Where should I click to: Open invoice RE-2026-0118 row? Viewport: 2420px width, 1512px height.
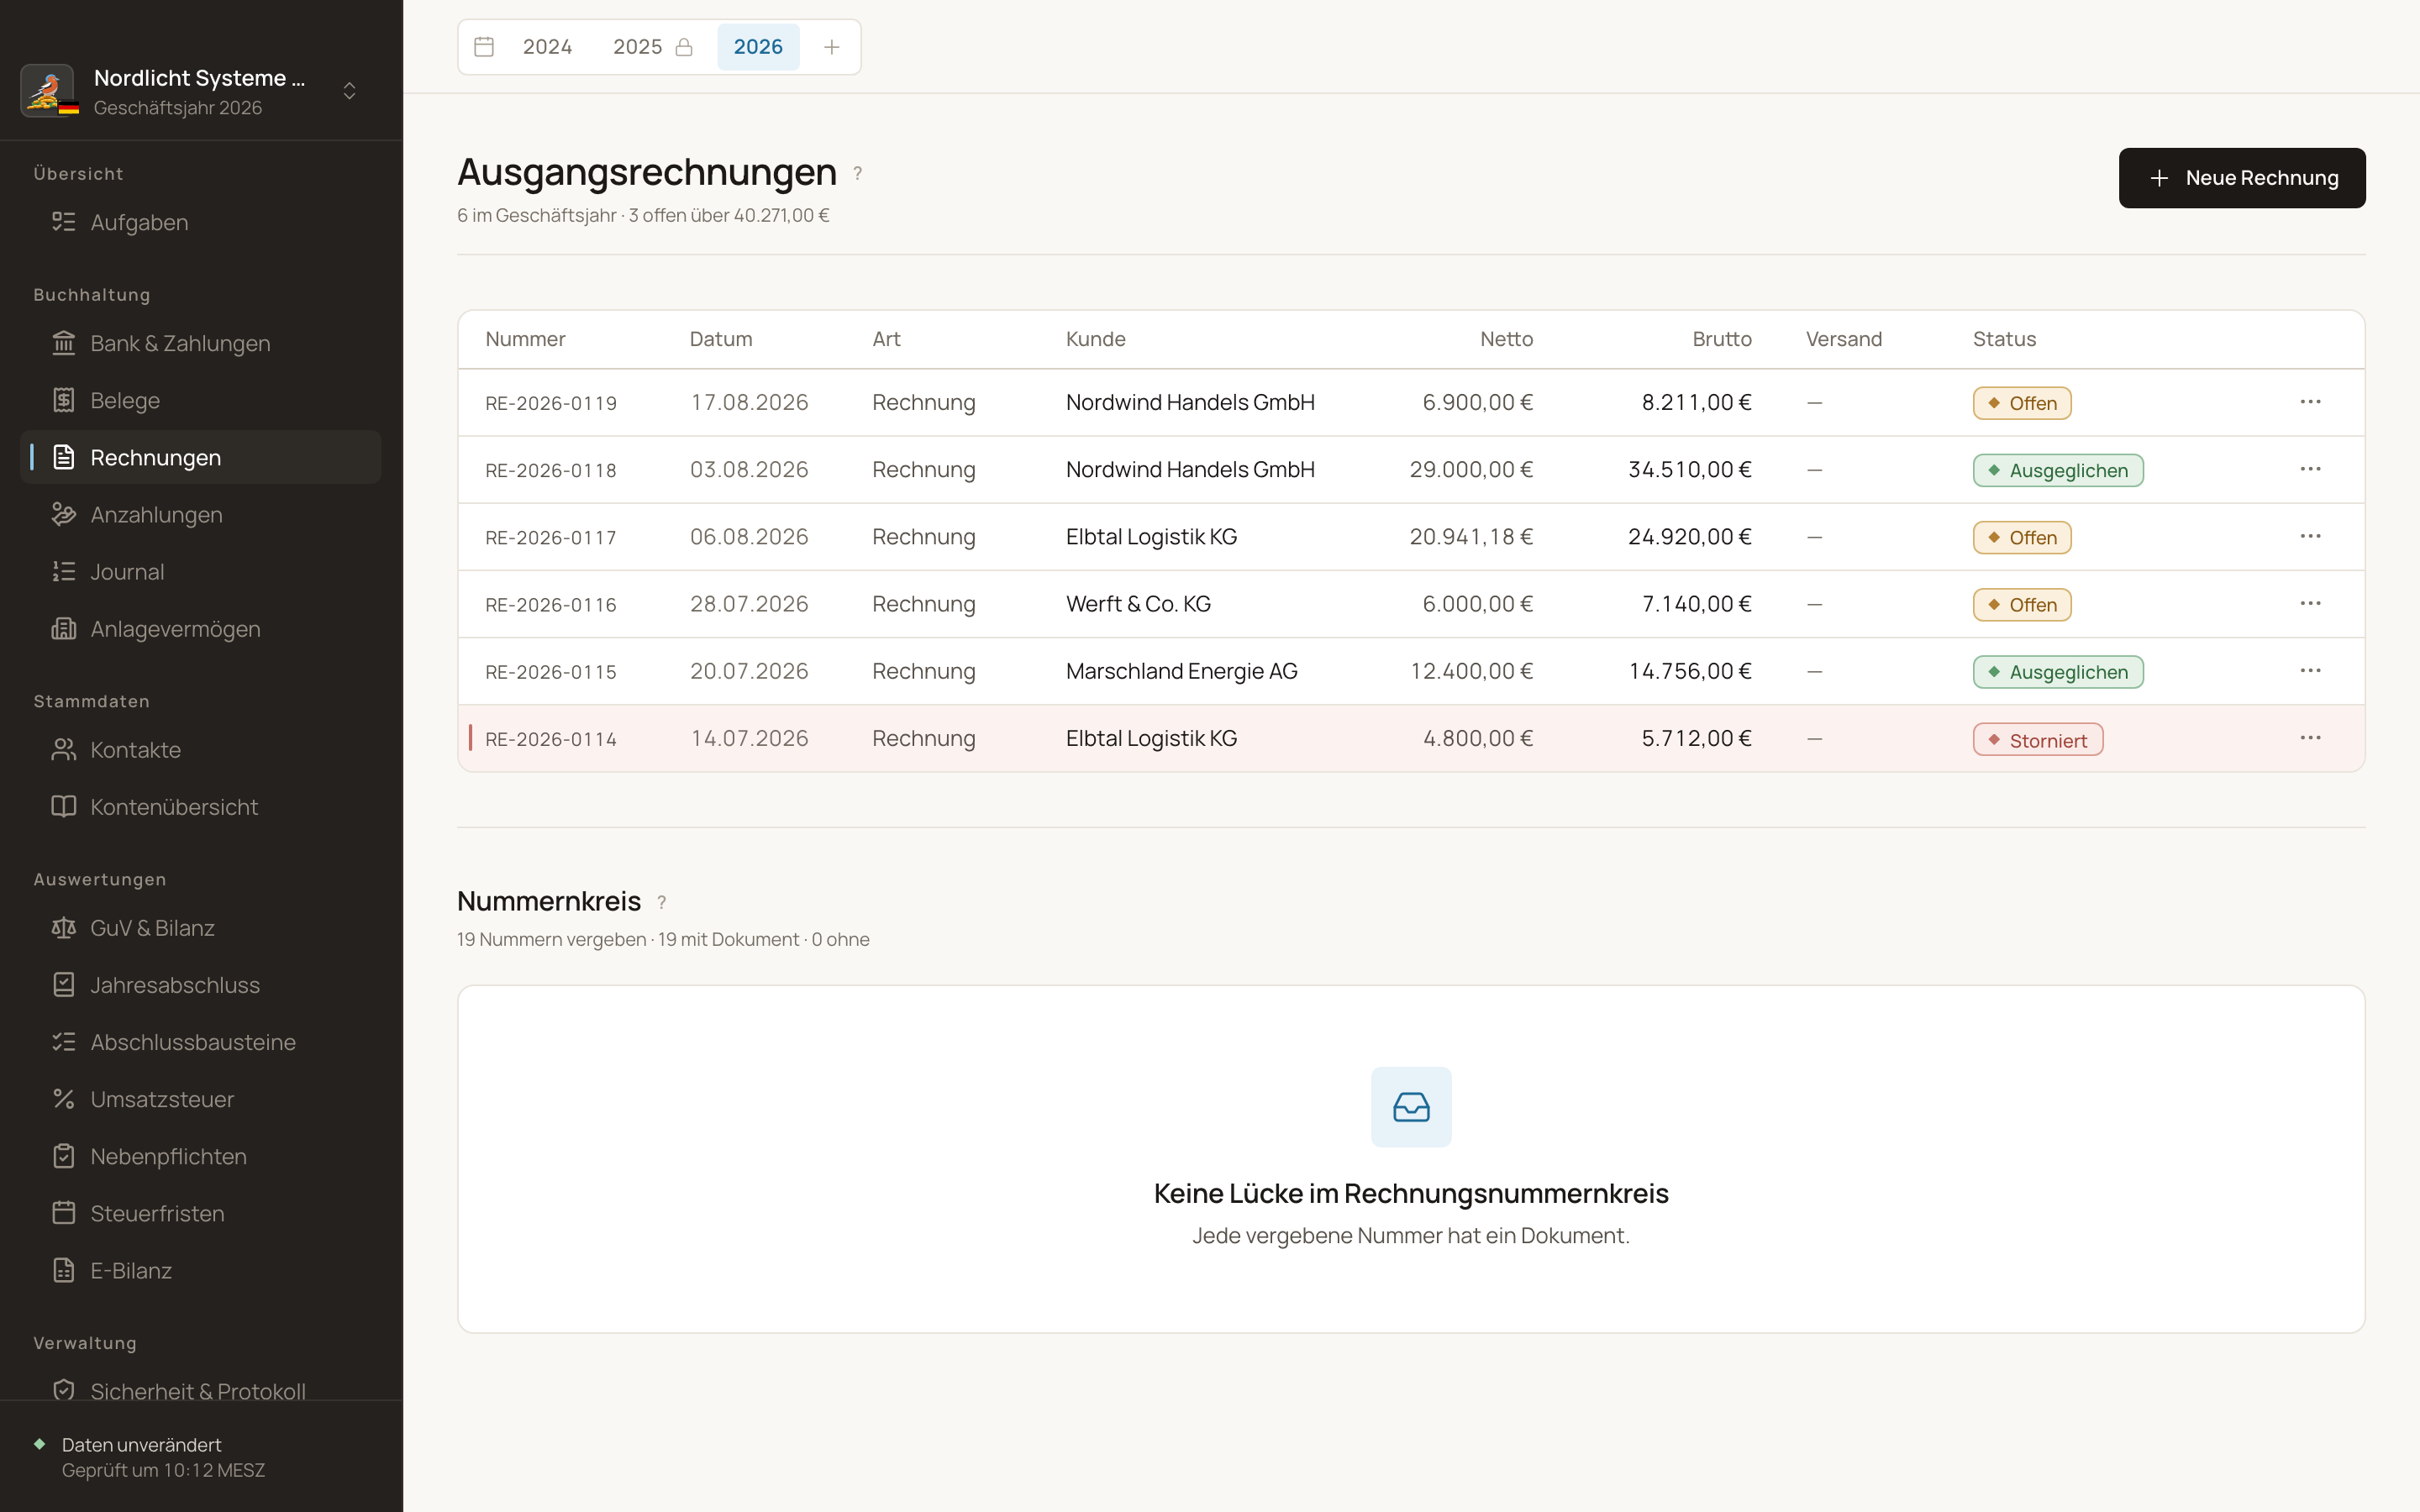(1411, 470)
